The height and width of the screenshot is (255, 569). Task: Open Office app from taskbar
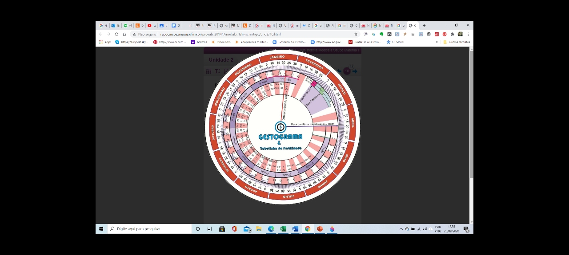coord(234,229)
